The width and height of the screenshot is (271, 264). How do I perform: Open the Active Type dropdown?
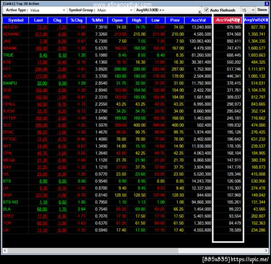point(64,10)
